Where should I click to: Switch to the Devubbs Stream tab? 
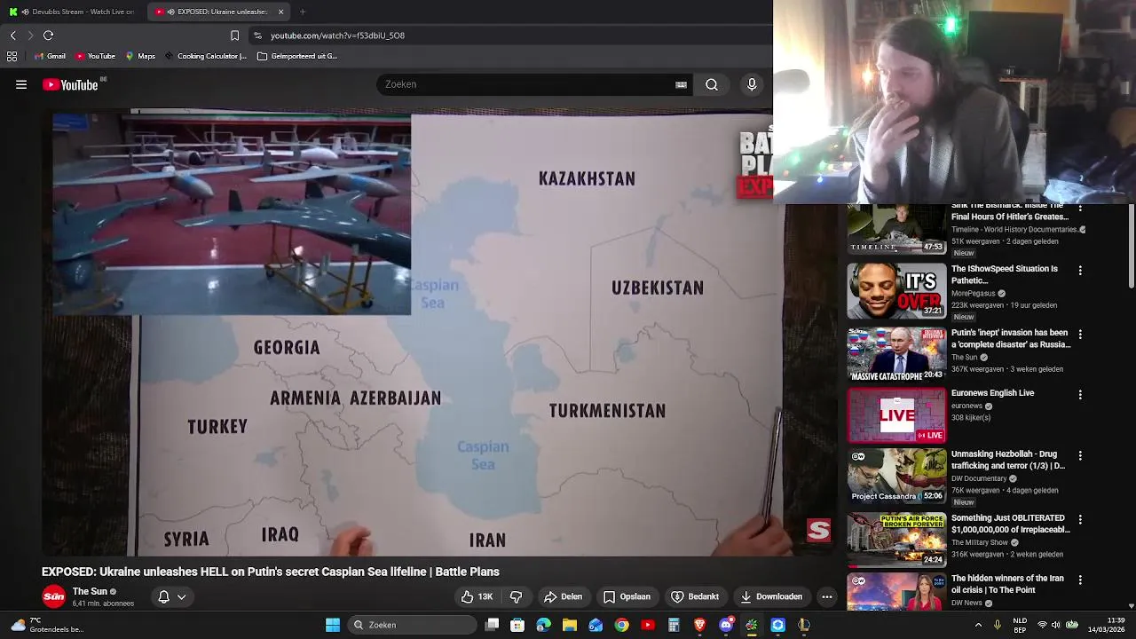click(74, 12)
